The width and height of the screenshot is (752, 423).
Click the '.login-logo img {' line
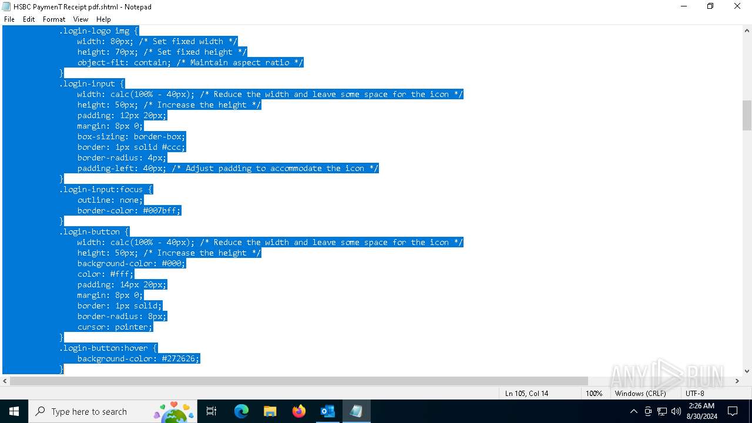[x=99, y=31]
